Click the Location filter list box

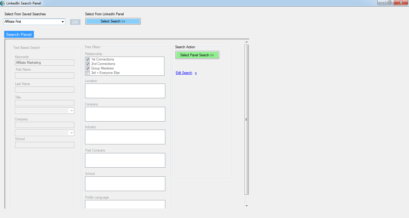click(125, 91)
